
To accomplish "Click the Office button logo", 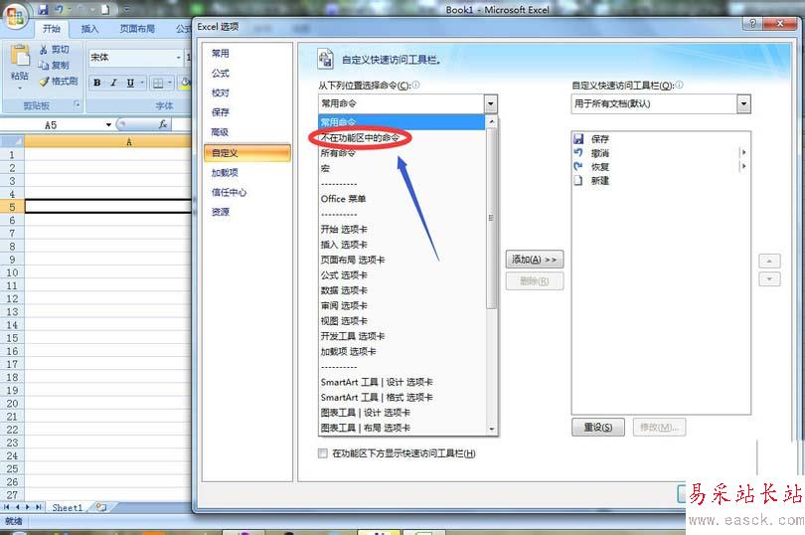I will coord(15,17).
